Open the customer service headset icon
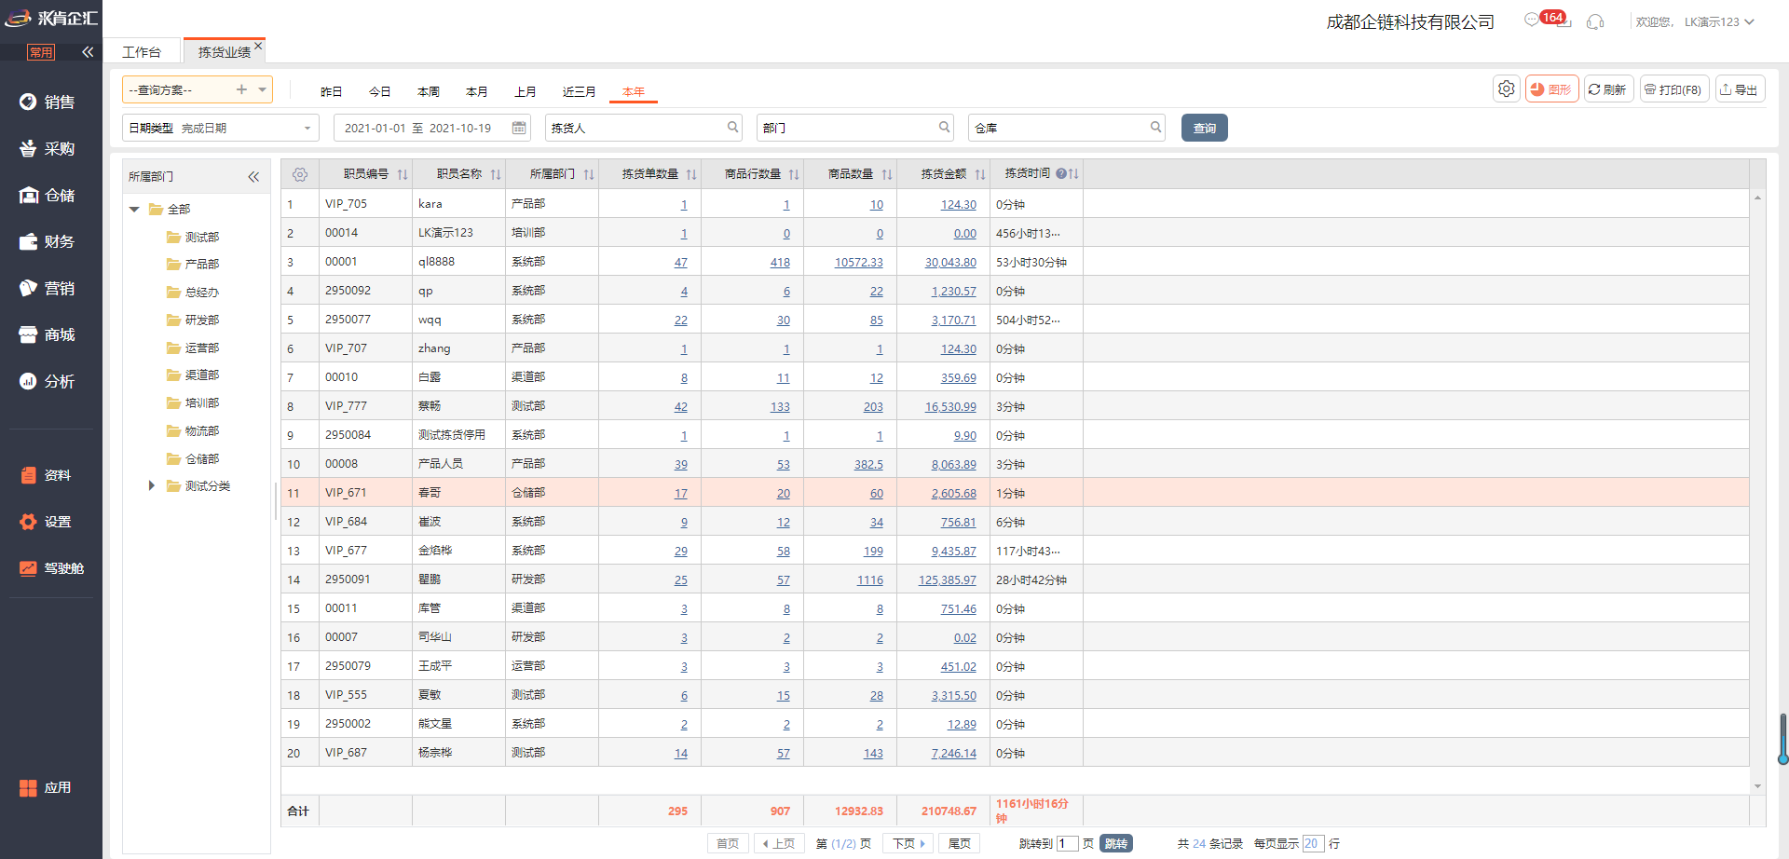 tap(1595, 21)
